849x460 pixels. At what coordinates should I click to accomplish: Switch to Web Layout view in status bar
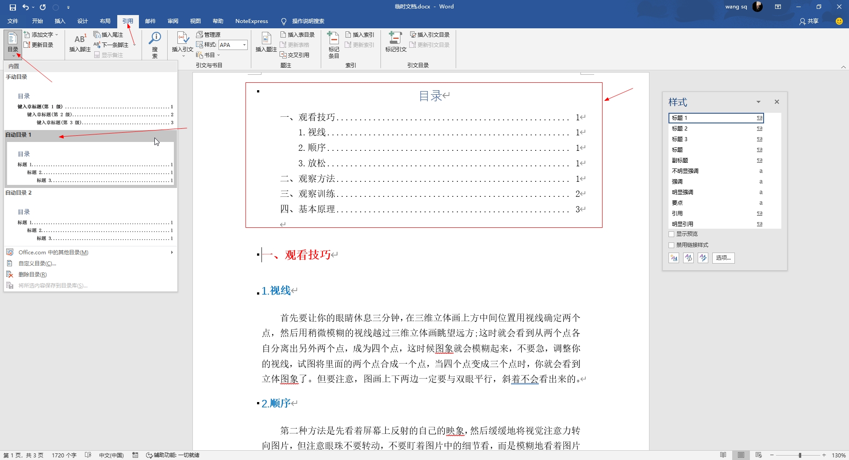coord(759,455)
